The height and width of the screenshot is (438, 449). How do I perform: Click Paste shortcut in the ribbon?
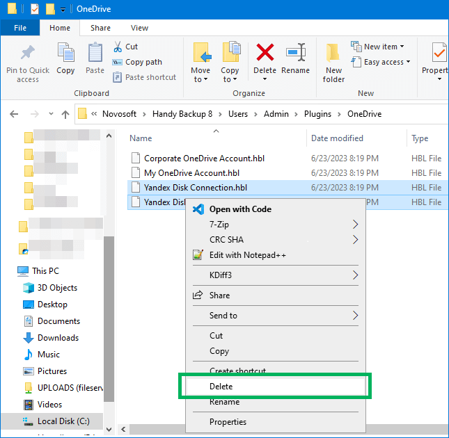pos(144,77)
